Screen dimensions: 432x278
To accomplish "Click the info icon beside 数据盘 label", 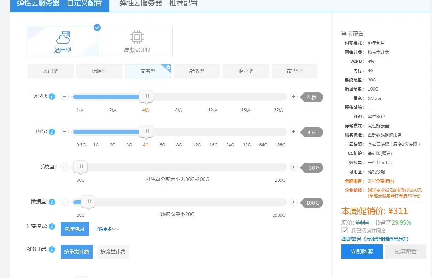I will 52,202.
